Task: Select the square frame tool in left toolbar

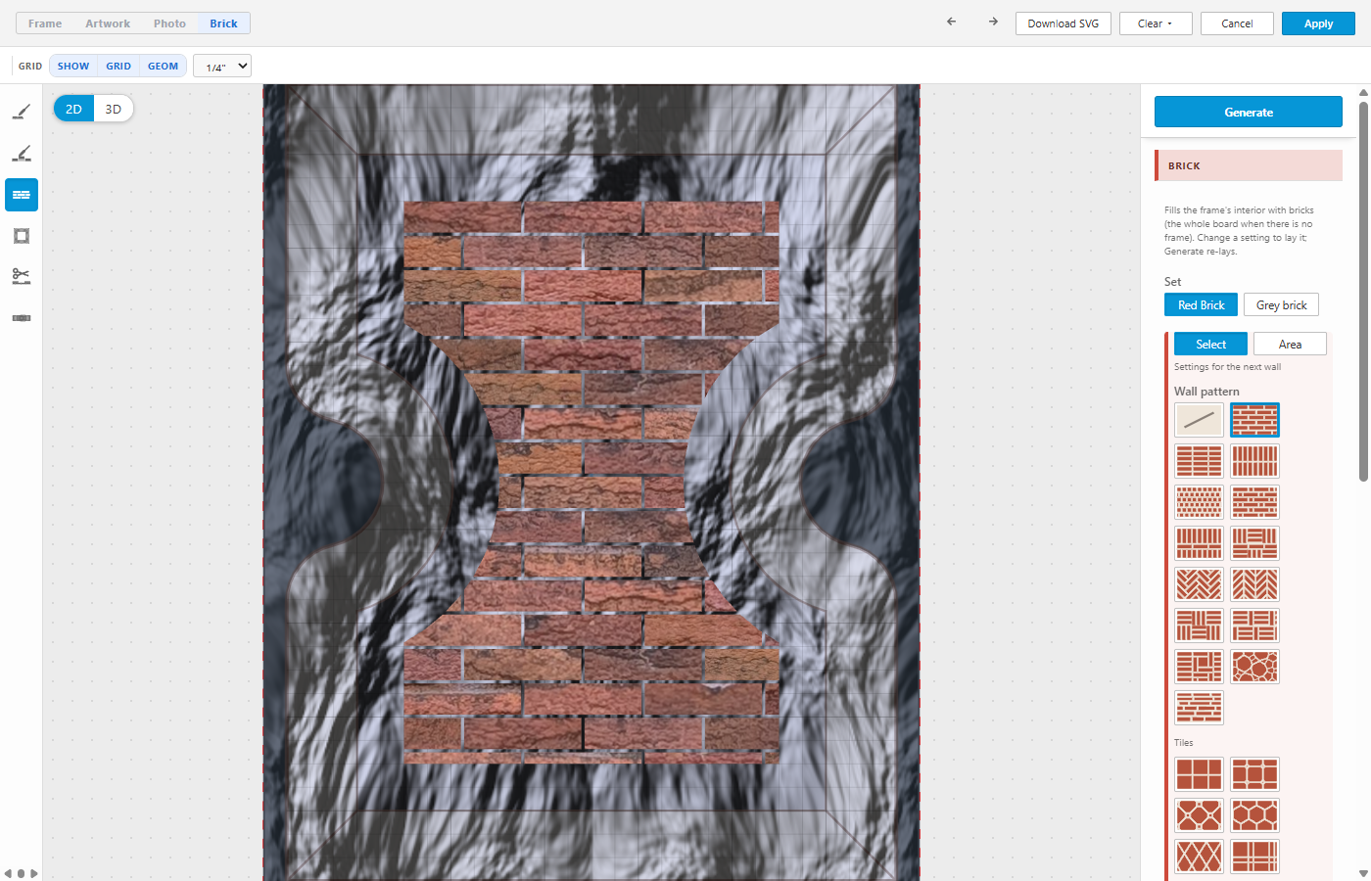Action: [x=22, y=236]
